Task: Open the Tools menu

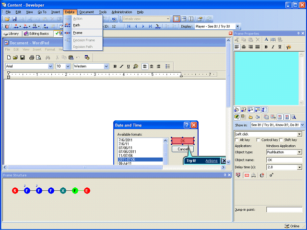Action: click(x=103, y=12)
